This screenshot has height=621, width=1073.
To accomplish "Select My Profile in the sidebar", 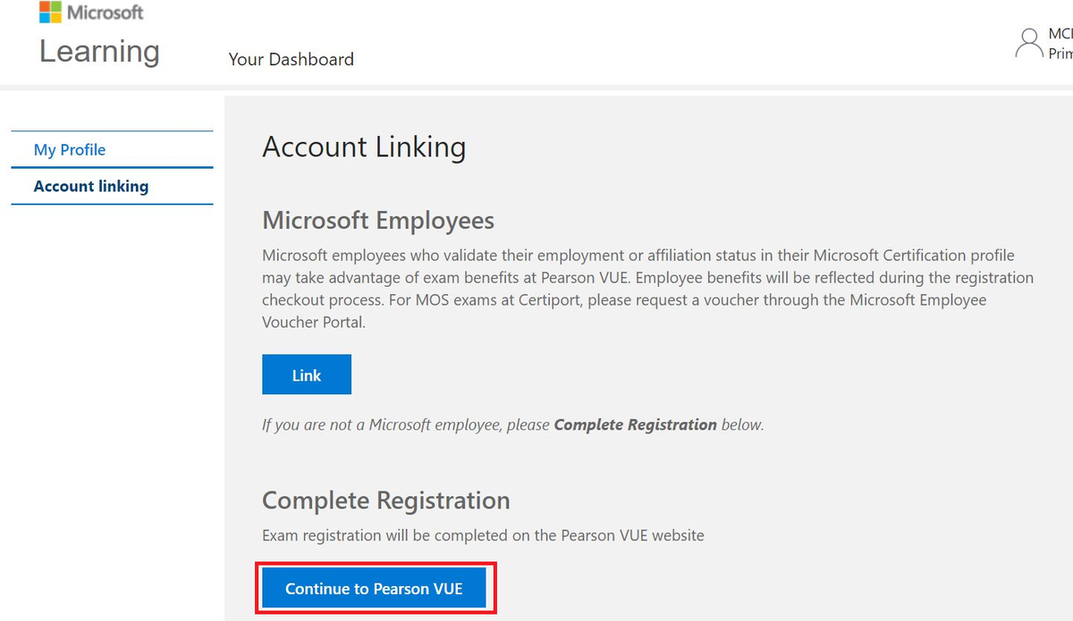I will (x=70, y=150).
